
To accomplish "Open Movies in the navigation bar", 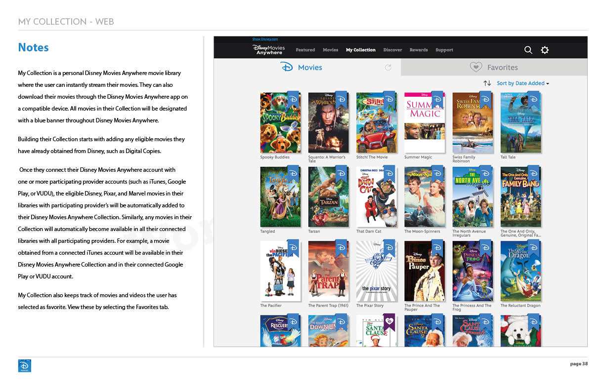I will [331, 50].
